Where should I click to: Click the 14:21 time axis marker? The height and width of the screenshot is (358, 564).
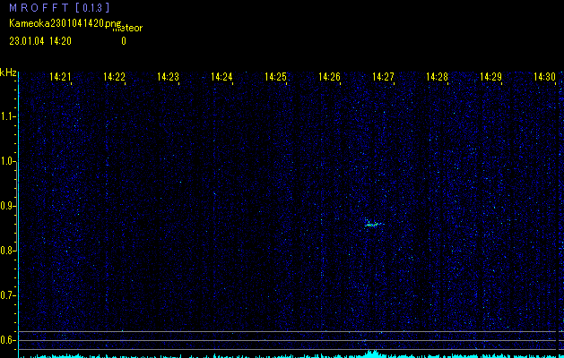click(x=60, y=76)
